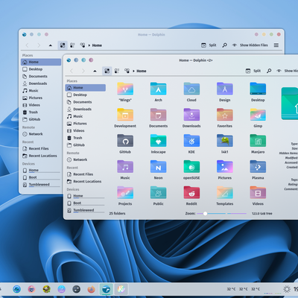Click the large Home folder preview thumbnail
Viewport: 298px width, 298px height.
pyautogui.click(x=290, y=104)
